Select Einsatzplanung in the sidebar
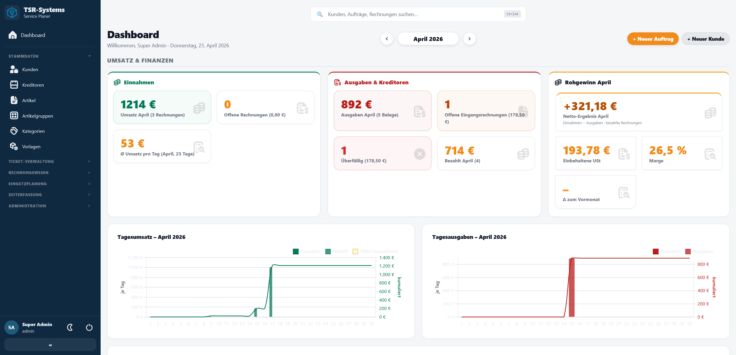 click(49, 184)
